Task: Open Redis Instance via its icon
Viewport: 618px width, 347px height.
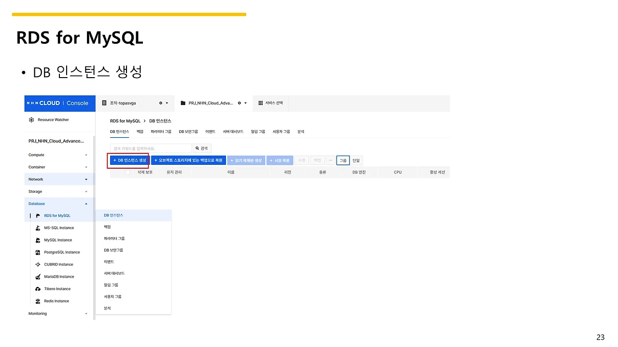Action: tap(38, 301)
